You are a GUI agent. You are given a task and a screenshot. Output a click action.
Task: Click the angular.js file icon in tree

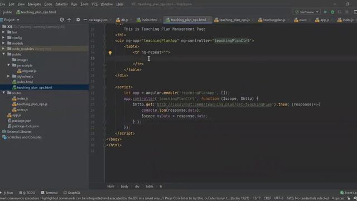20,71
